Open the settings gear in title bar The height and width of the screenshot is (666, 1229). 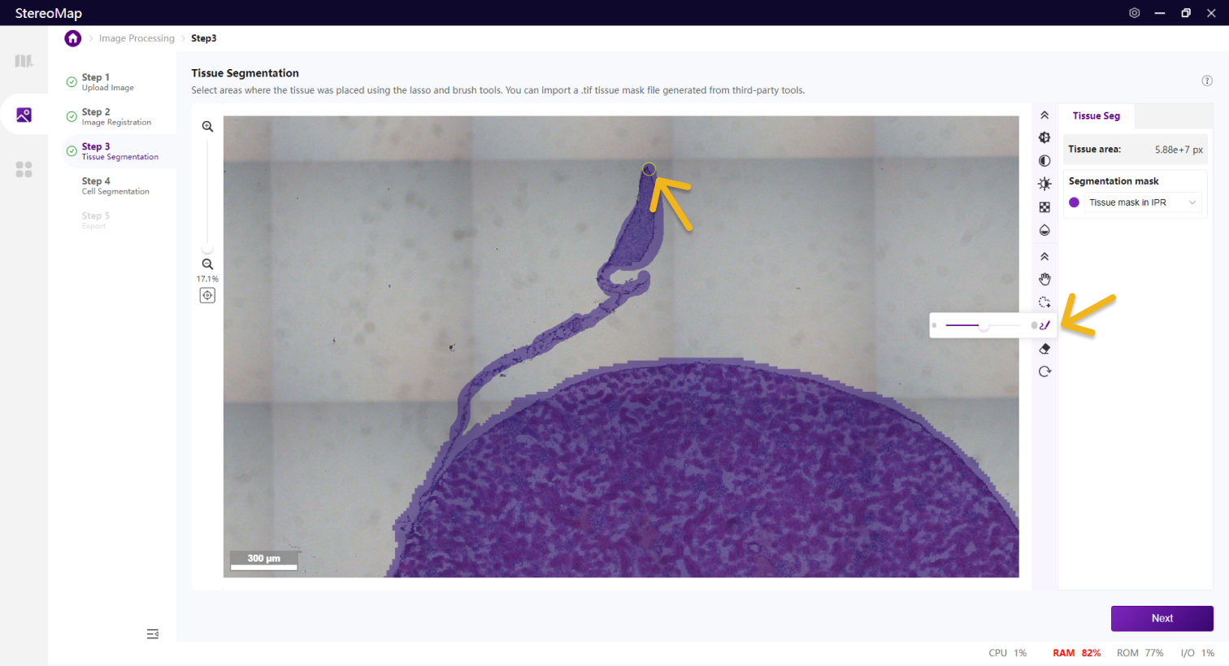point(1134,13)
